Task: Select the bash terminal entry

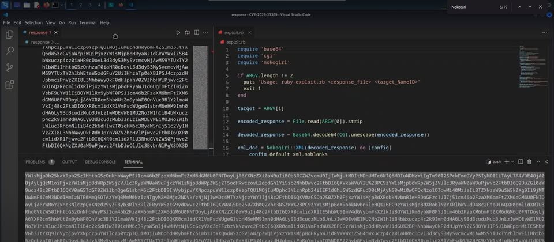Action: (x=494, y=162)
